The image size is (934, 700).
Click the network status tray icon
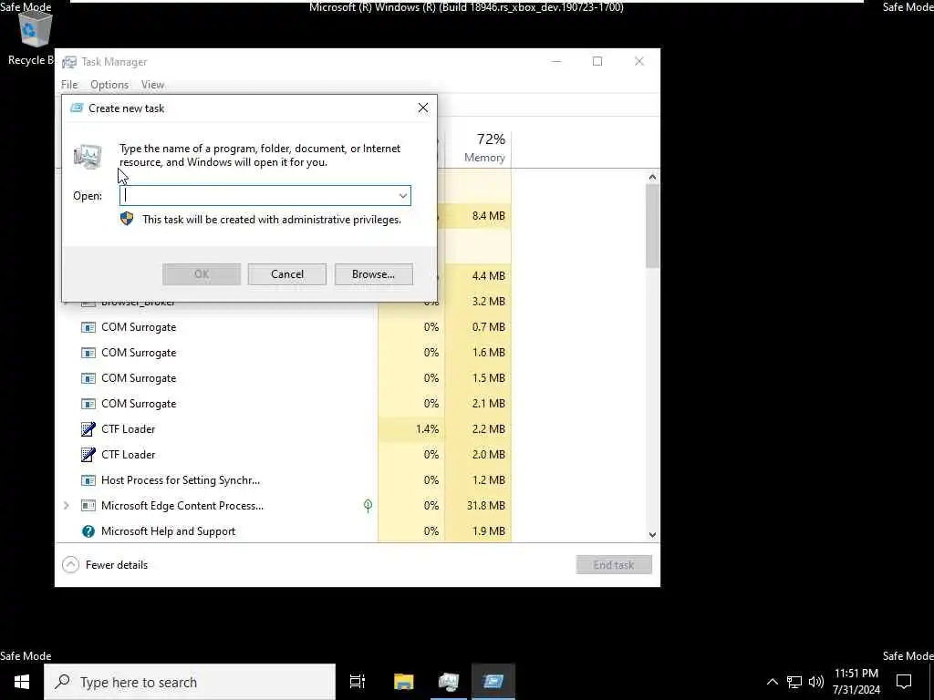pos(794,682)
